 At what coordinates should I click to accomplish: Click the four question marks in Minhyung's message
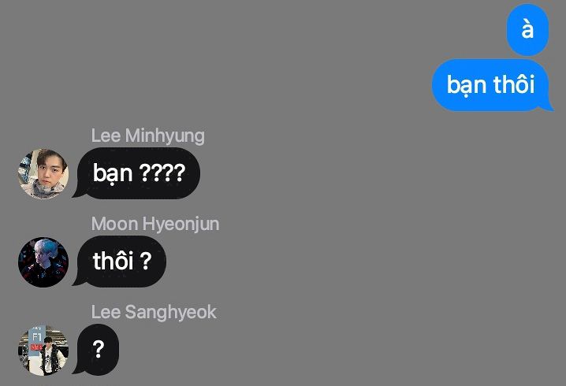point(162,173)
